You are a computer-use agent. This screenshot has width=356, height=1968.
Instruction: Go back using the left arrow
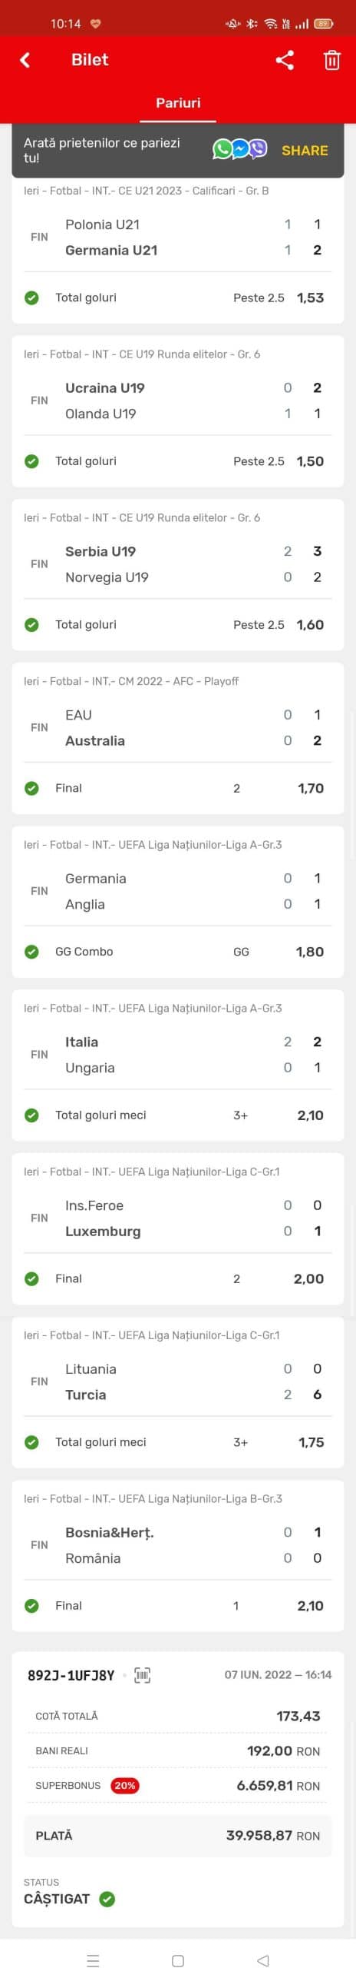point(25,60)
